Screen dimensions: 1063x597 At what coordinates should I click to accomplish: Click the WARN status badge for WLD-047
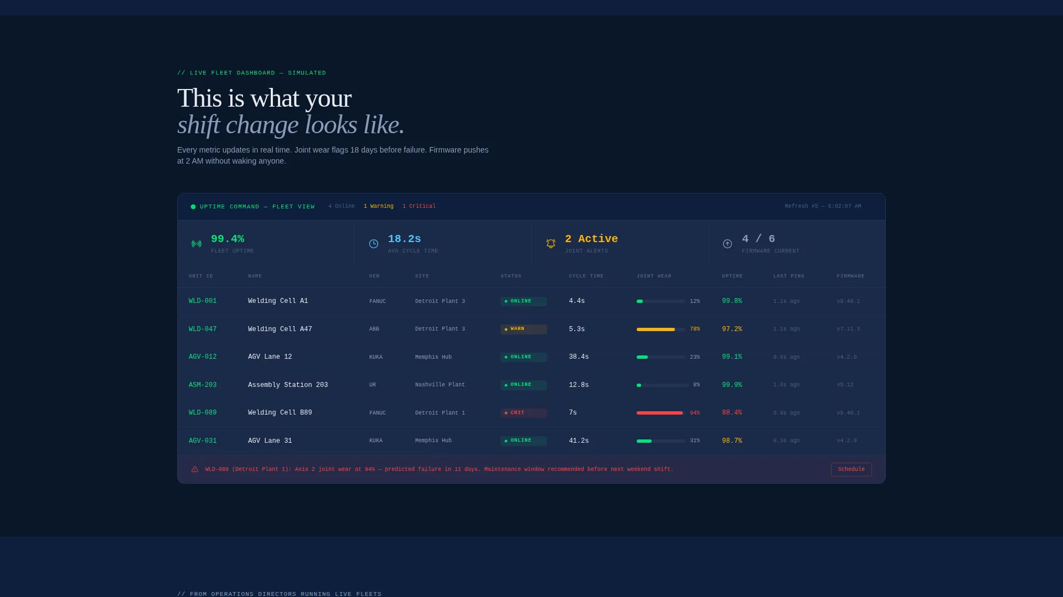pos(523,329)
